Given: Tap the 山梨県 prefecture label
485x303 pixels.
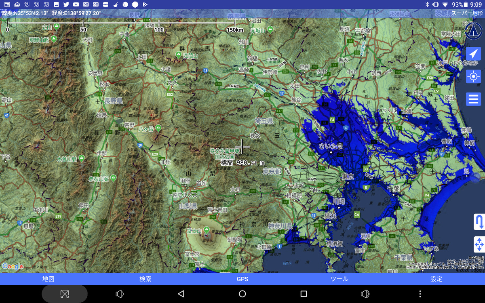Looking at the screenshot, I should coord(188,206).
